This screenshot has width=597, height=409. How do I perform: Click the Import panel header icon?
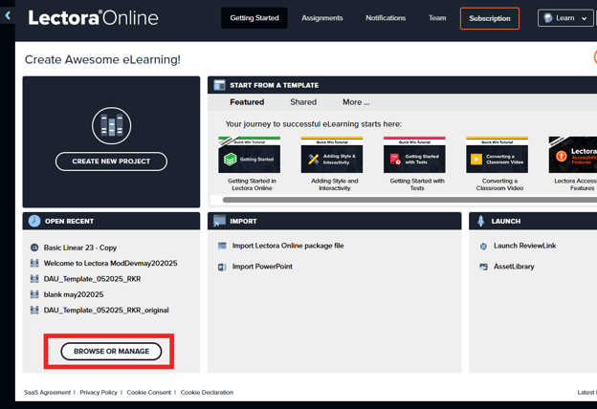[x=220, y=221]
